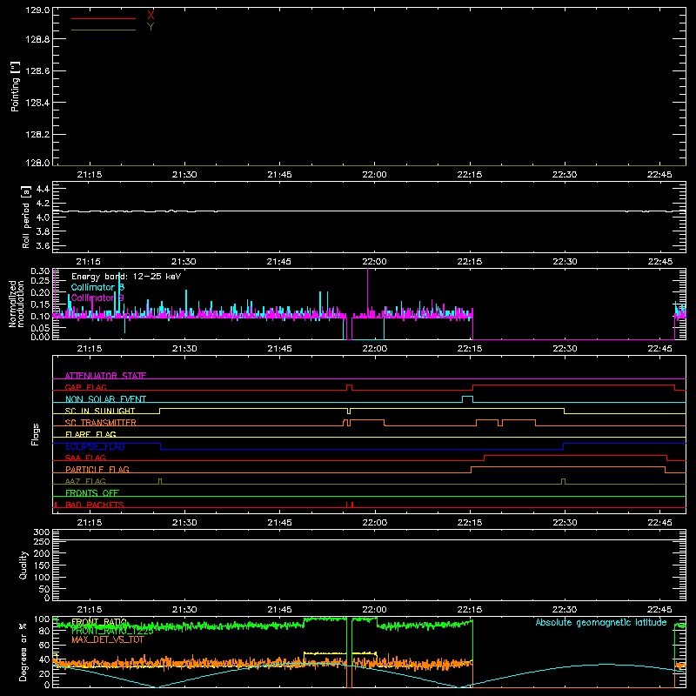Click the PARTICLE_FLAG rise near 22:15
This screenshot has width=696, height=696.
point(471,470)
